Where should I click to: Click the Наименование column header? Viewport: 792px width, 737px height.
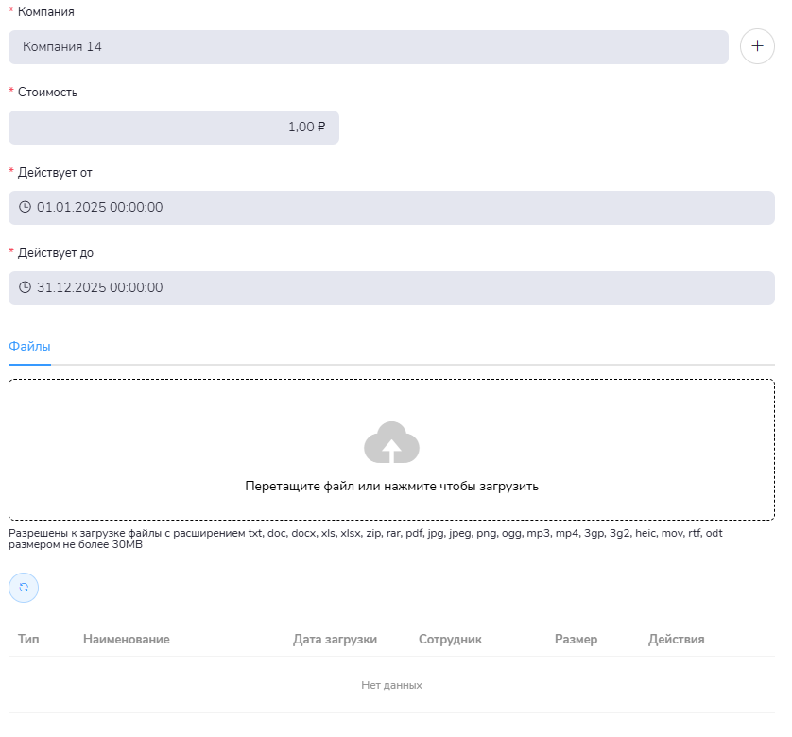pyautogui.click(x=127, y=640)
